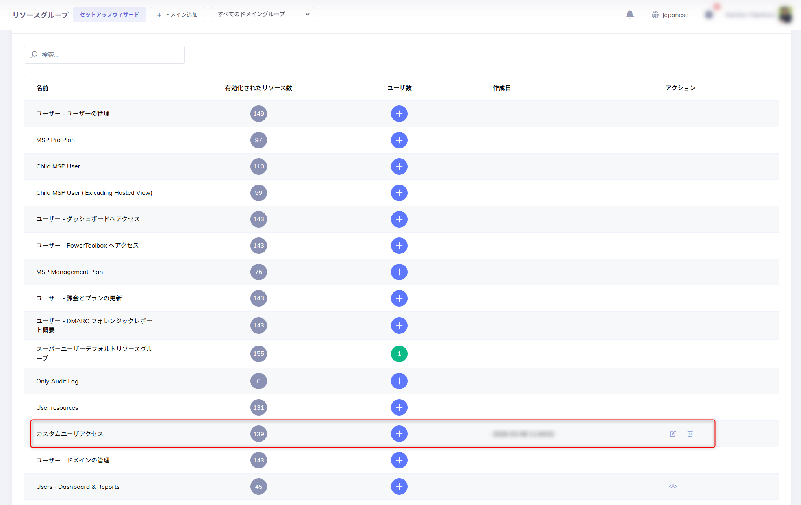801x505 pixels.
Task: Click the user profile avatar
Action: point(786,15)
